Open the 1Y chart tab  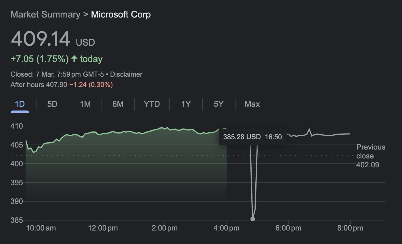coord(186,104)
